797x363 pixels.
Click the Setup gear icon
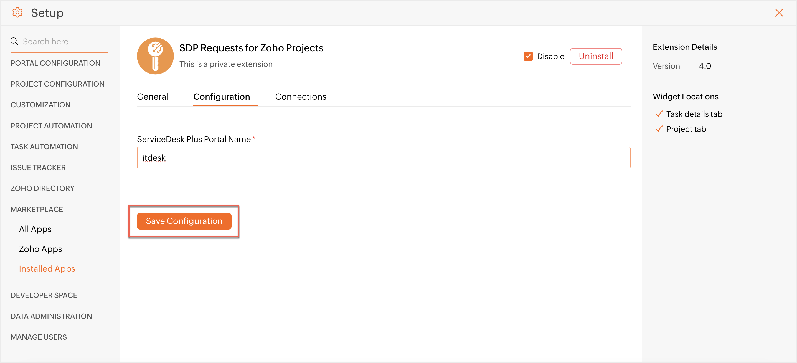tap(17, 13)
